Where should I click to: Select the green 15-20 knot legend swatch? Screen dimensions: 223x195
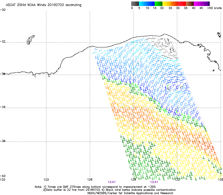point(159,4)
